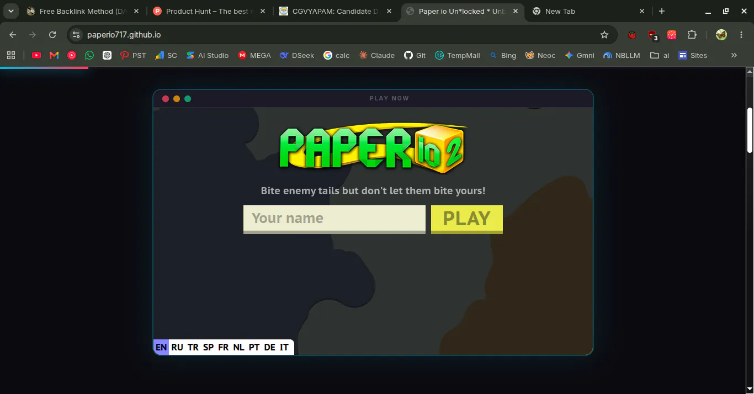Switch game language to FR
This screenshot has width=754, height=394.
[x=224, y=347]
